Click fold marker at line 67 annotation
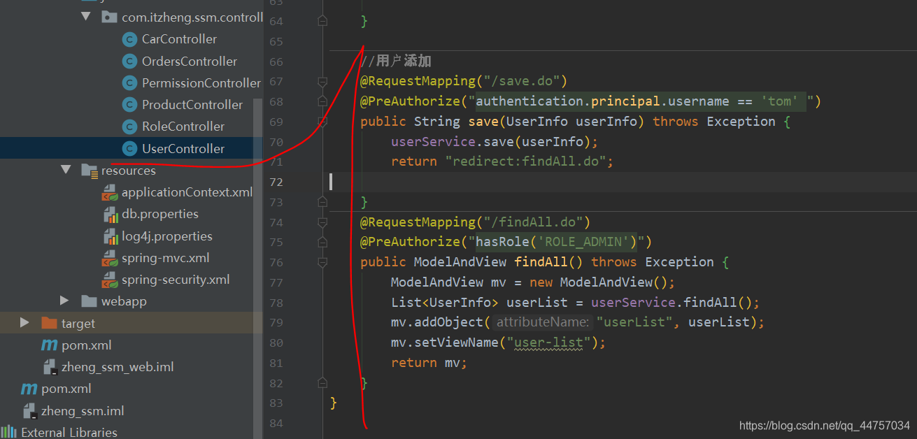This screenshot has width=917, height=439. [x=322, y=82]
